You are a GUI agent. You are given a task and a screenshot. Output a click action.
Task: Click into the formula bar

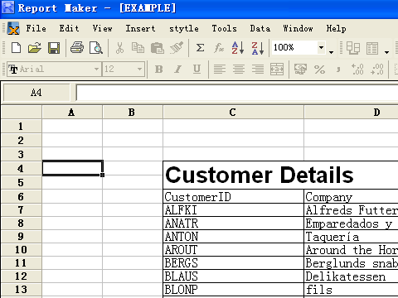pyautogui.click(x=237, y=93)
